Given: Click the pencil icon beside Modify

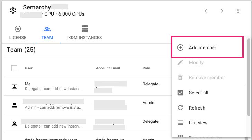Looking at the screenshot, I should point(180,62).
